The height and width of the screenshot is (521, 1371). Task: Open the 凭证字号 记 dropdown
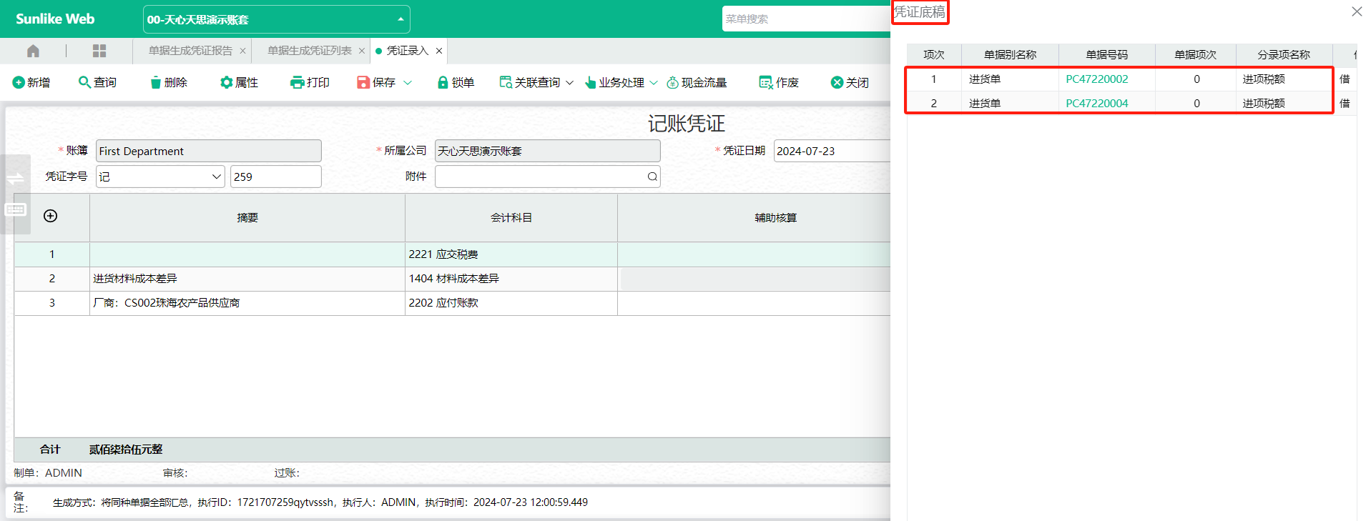pyautogui.click(x=160, y=177)
